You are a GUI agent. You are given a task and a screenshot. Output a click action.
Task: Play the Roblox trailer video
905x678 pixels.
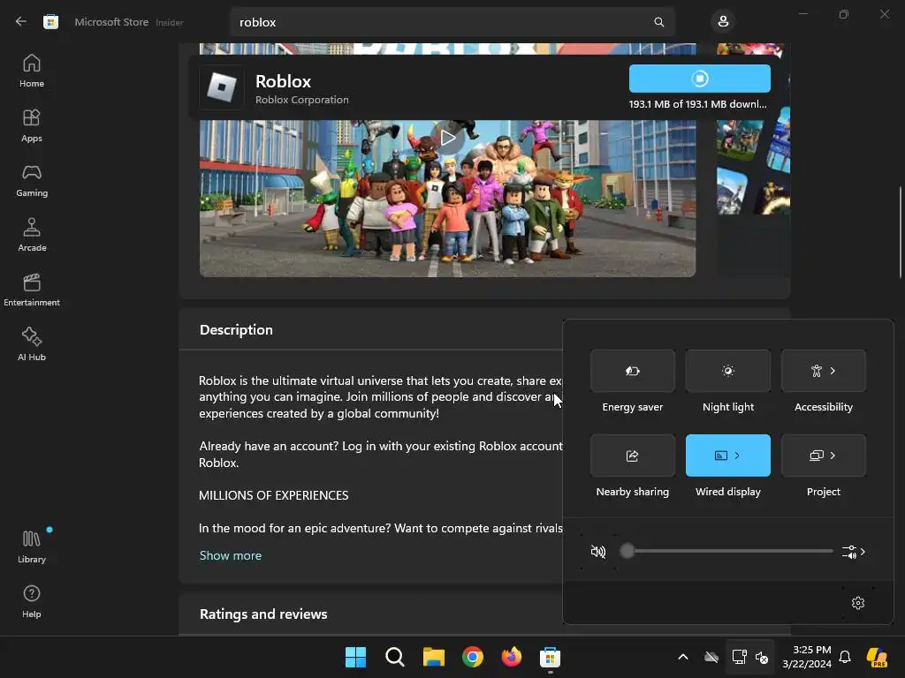[447, 138]
